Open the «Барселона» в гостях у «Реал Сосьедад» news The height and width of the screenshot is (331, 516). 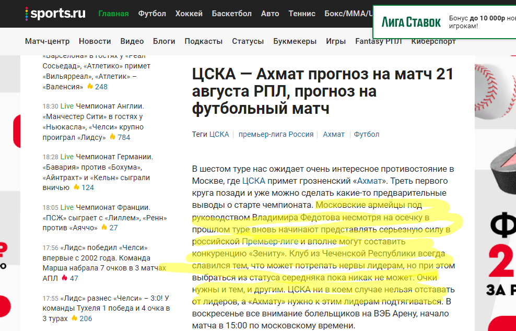click(x=97, y=73)
